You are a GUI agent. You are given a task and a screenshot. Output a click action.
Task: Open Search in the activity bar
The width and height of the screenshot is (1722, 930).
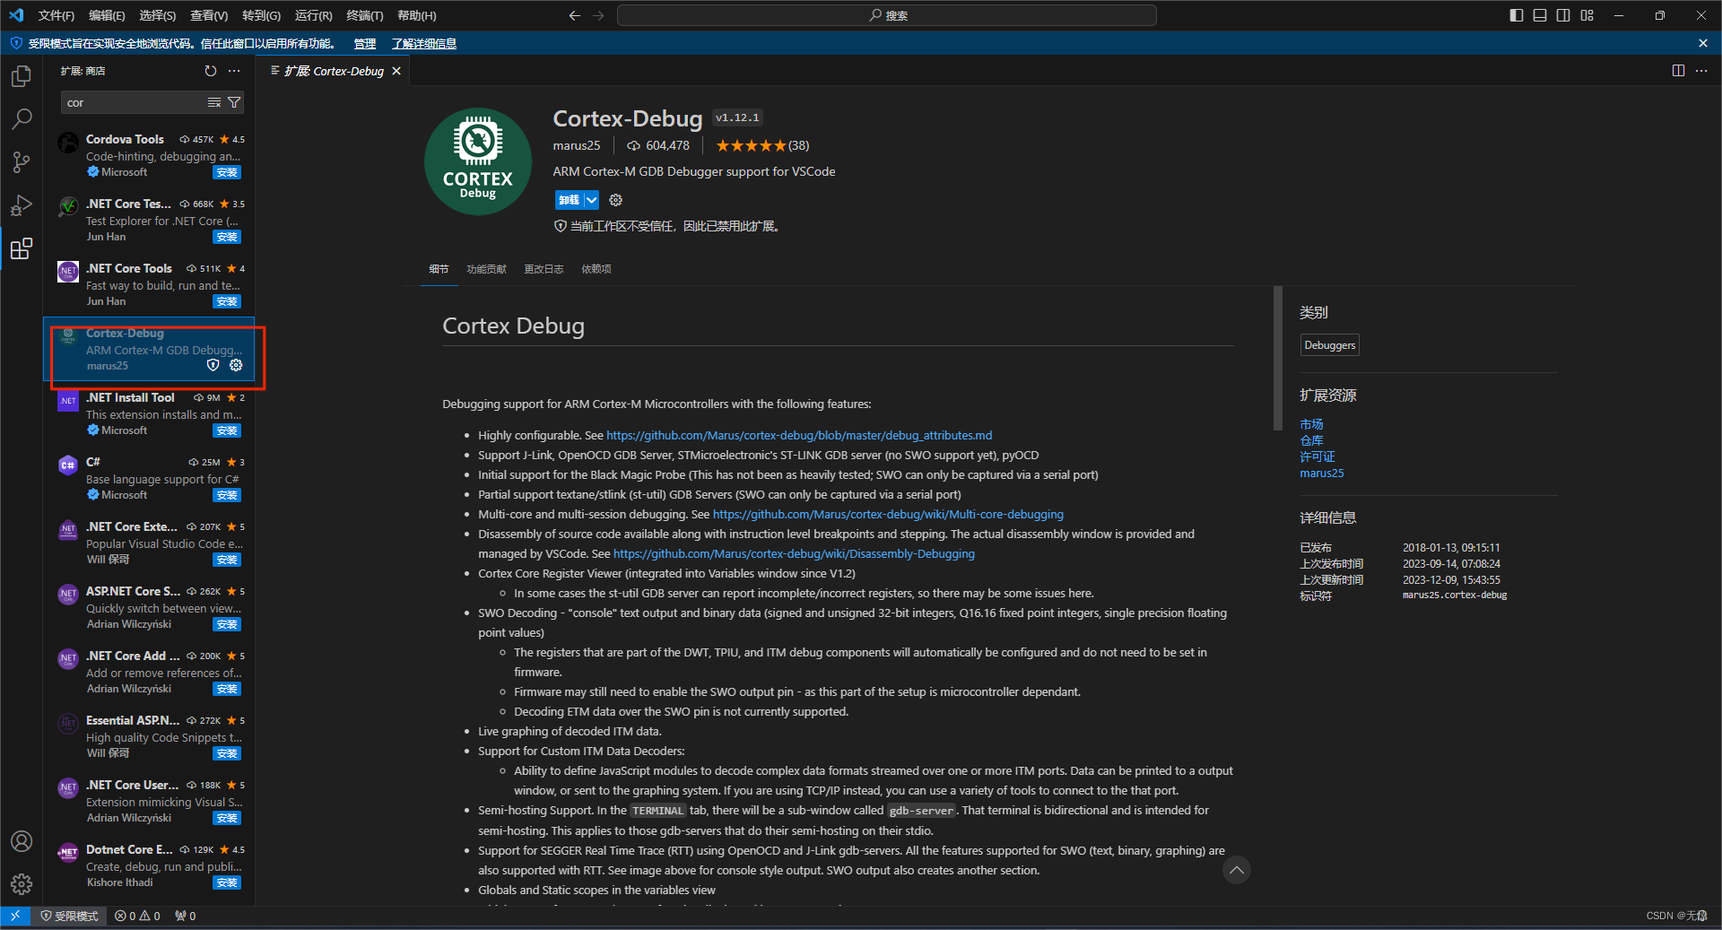(x=22, y=118)
